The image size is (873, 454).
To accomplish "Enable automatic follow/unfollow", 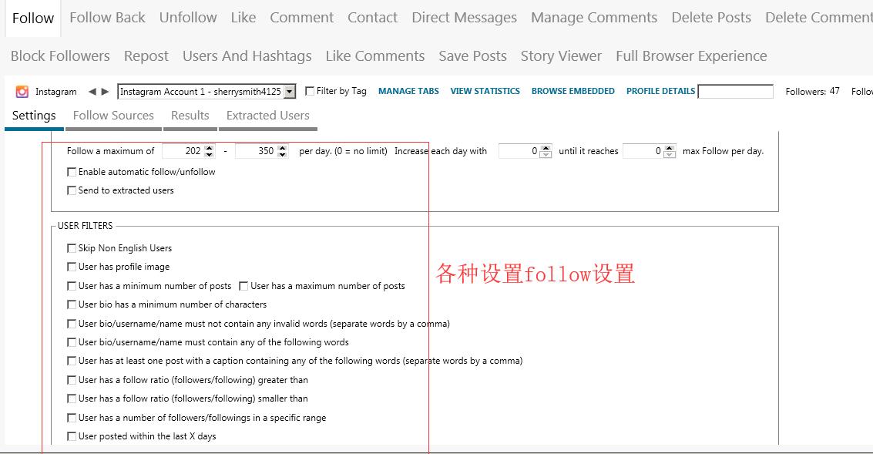I will pos(72,171).
